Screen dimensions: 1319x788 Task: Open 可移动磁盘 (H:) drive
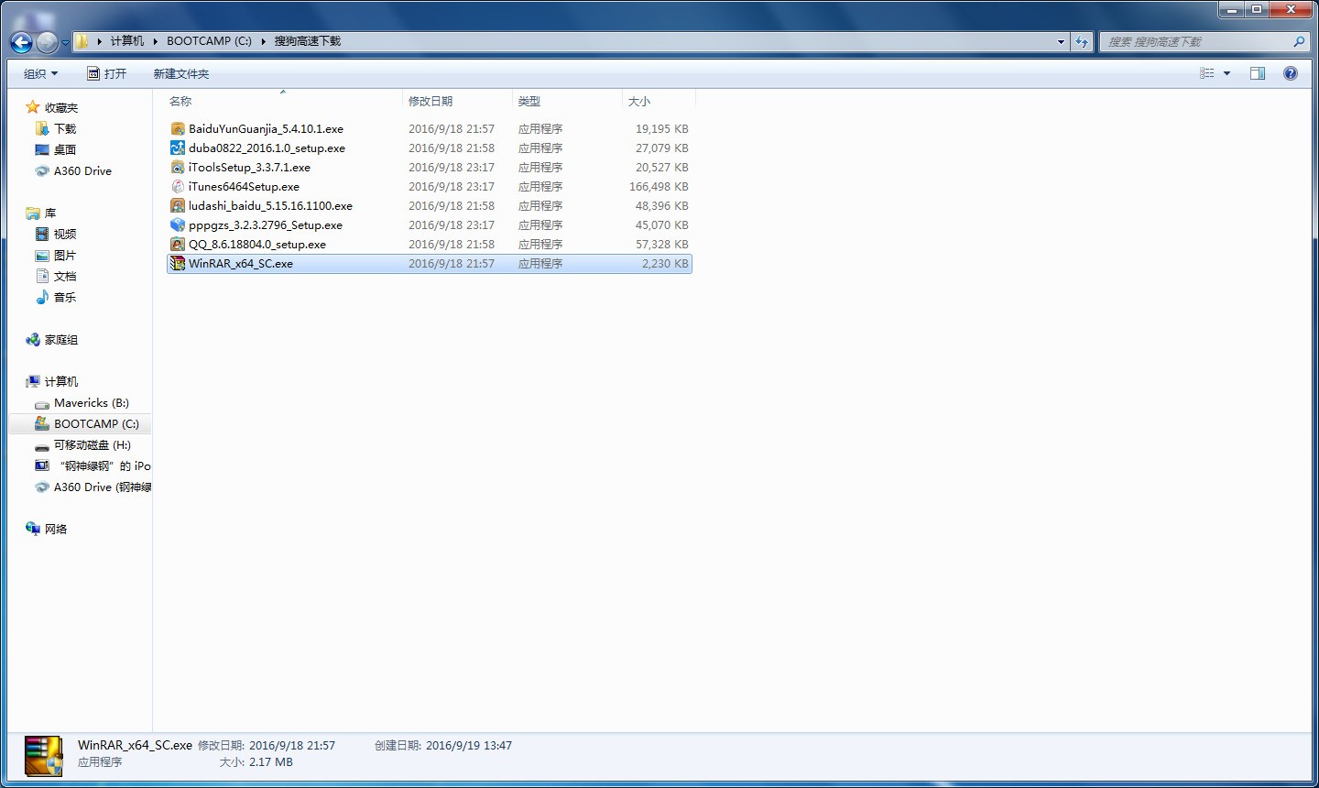click(93, 445)
